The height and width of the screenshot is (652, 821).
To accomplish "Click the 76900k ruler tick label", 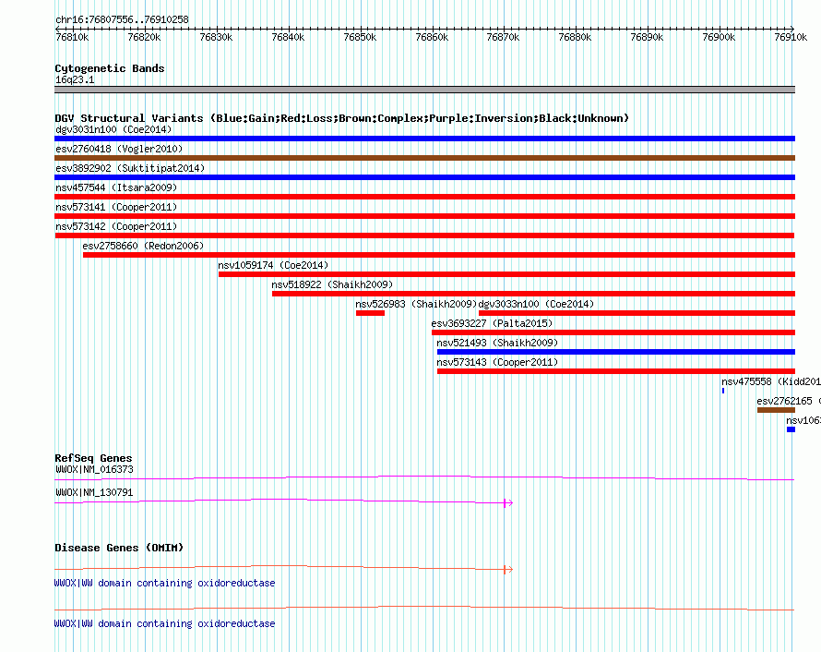I will point(719,37).
